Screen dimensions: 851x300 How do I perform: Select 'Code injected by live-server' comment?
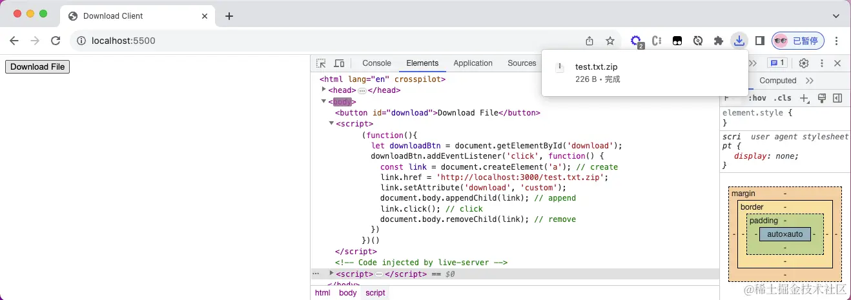click(422, 263)
